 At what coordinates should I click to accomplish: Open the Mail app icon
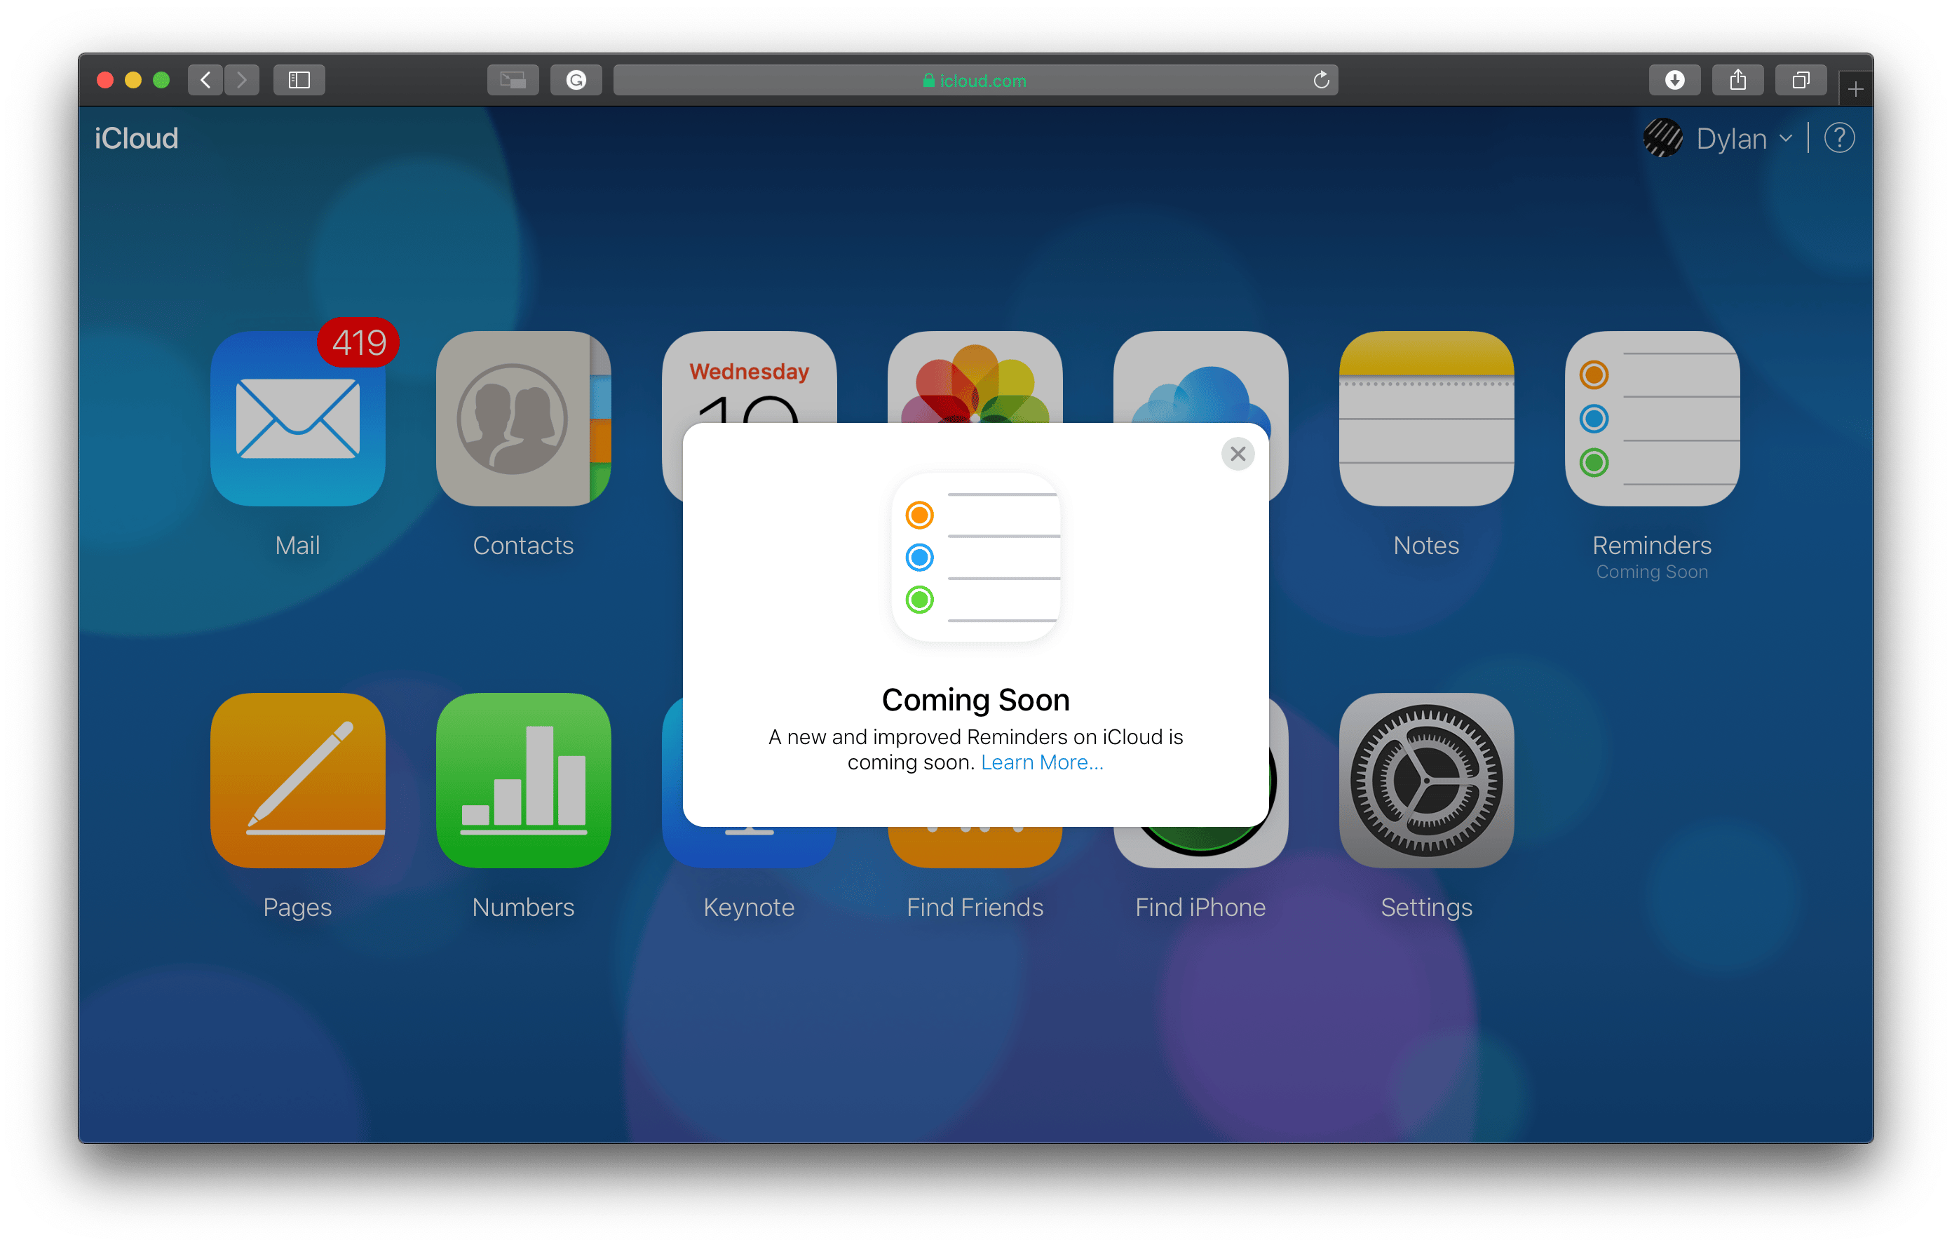297,419
